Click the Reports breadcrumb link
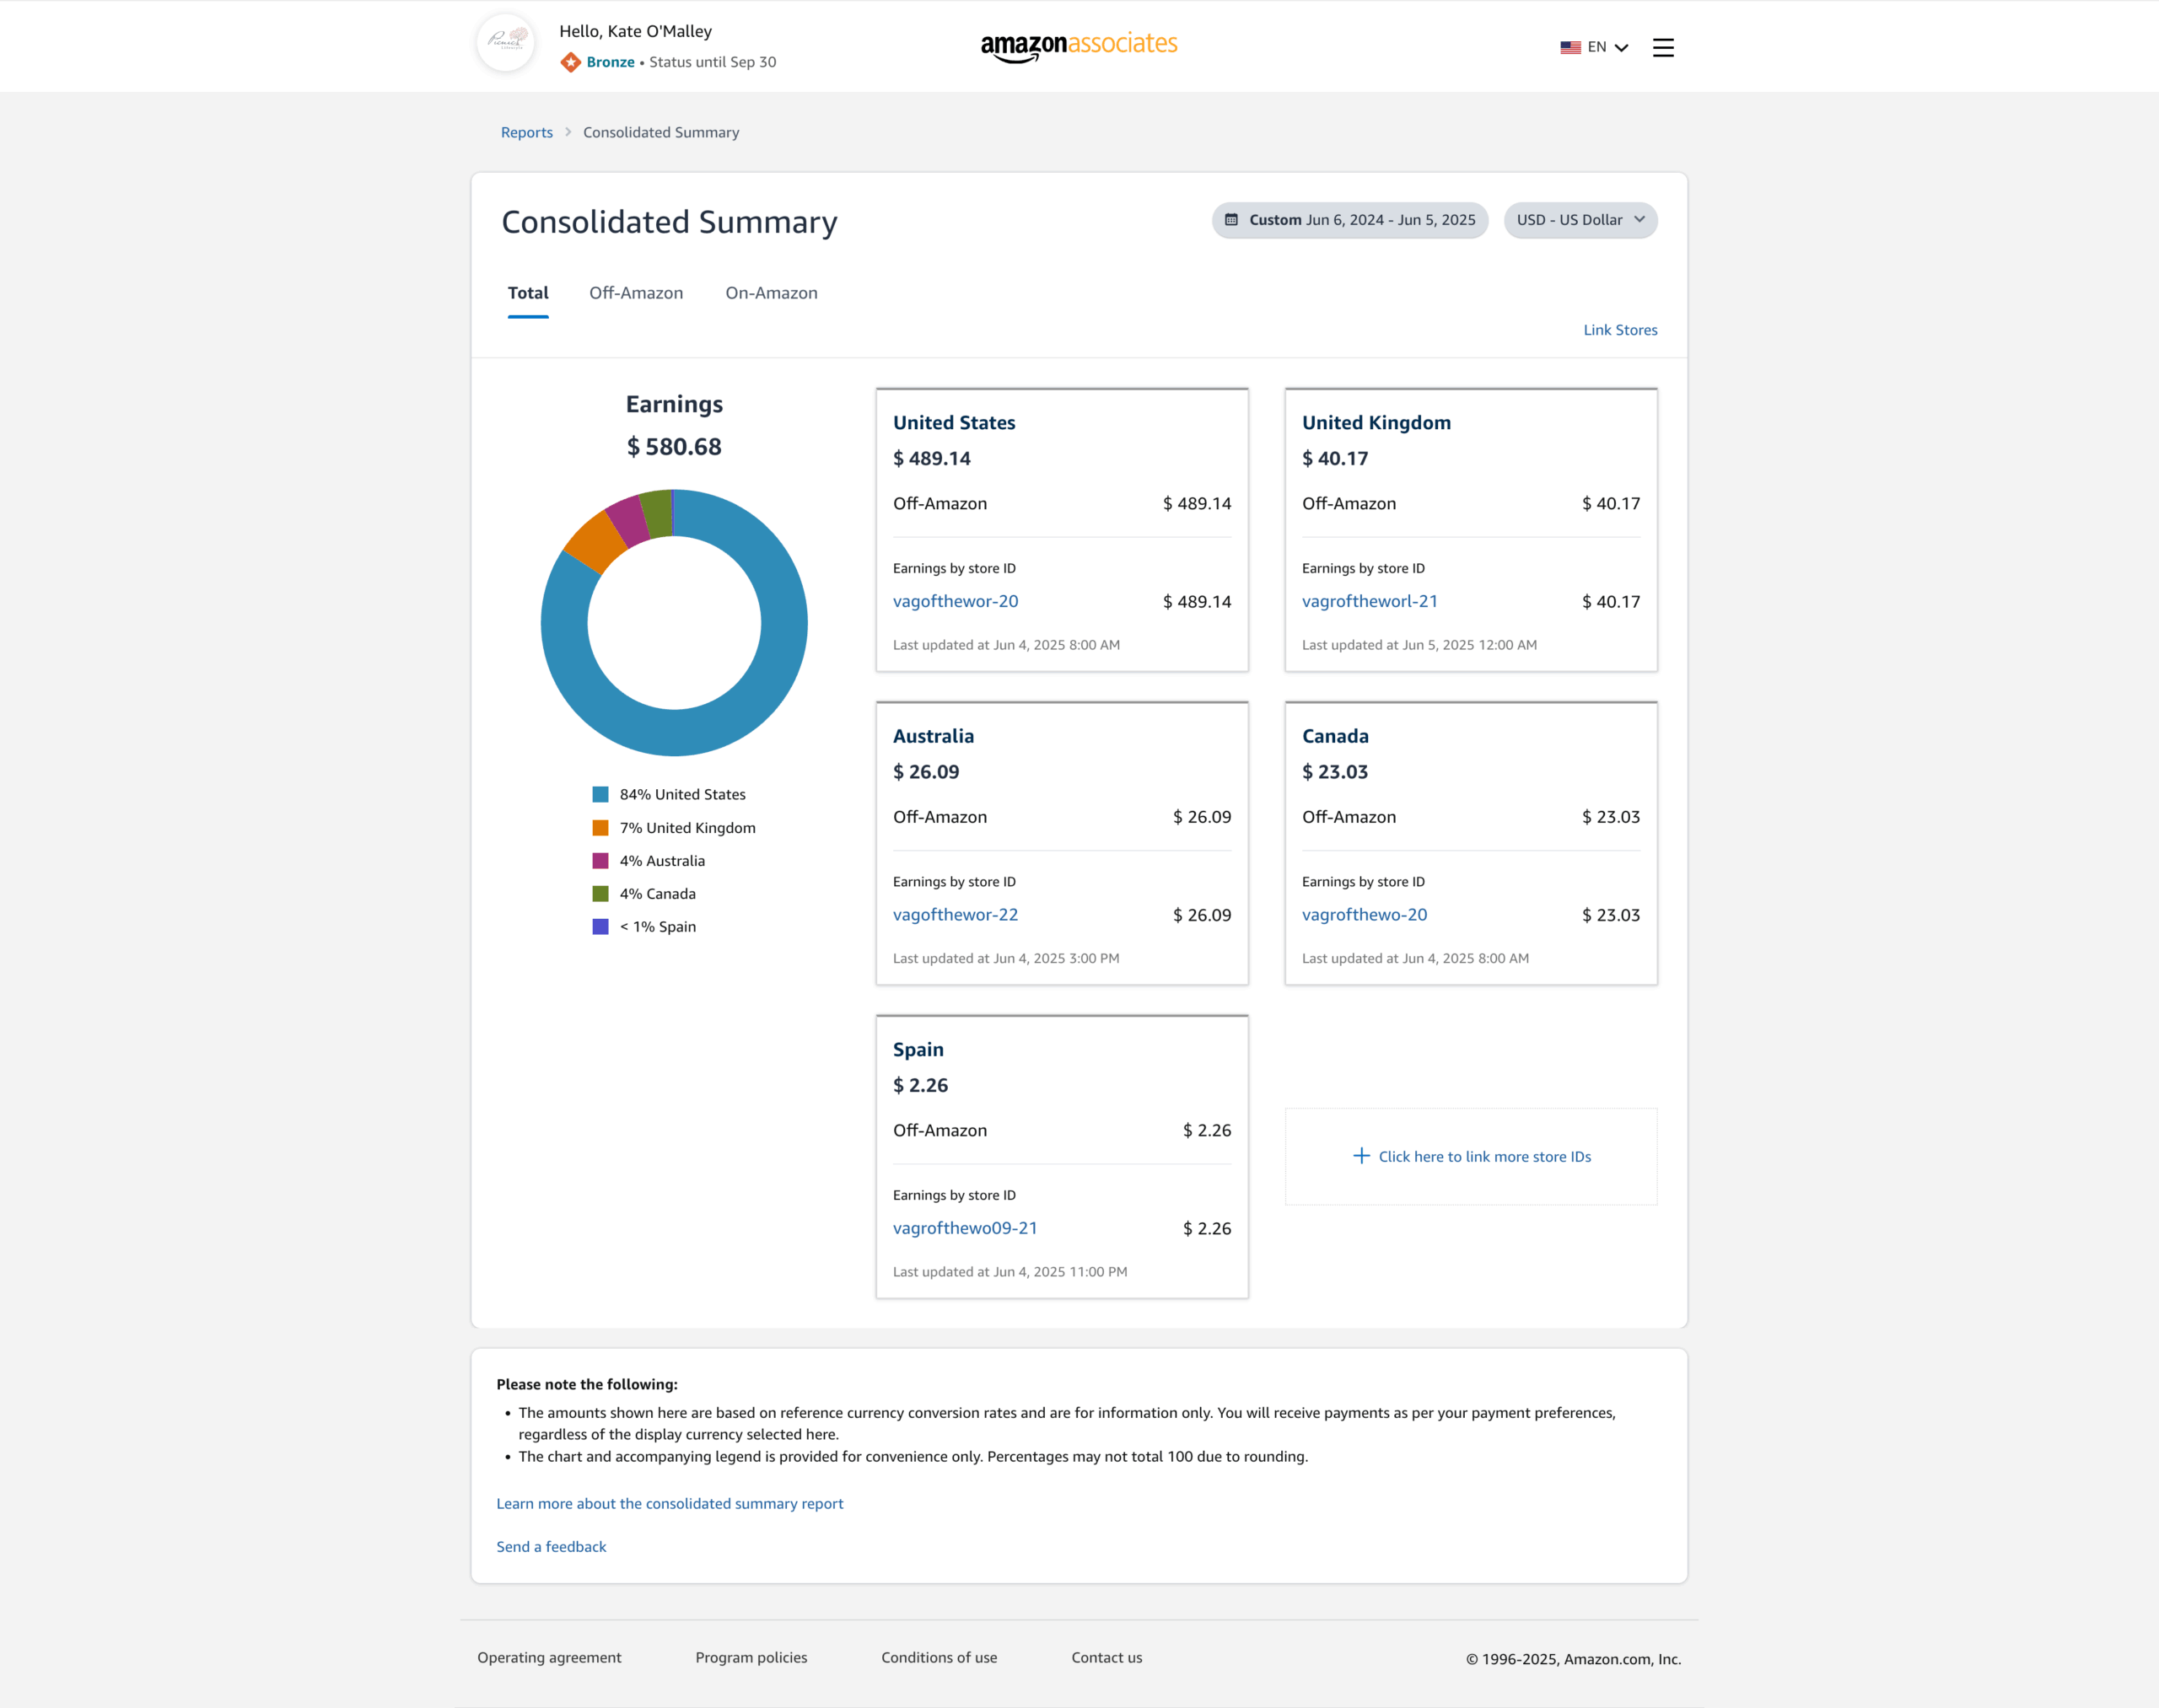 click(x=527, y=132)
